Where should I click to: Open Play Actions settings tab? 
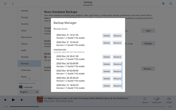click(x=29, y=37)
